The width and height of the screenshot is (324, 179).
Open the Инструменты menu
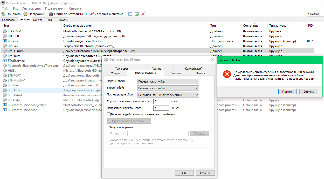click(32, 9)
